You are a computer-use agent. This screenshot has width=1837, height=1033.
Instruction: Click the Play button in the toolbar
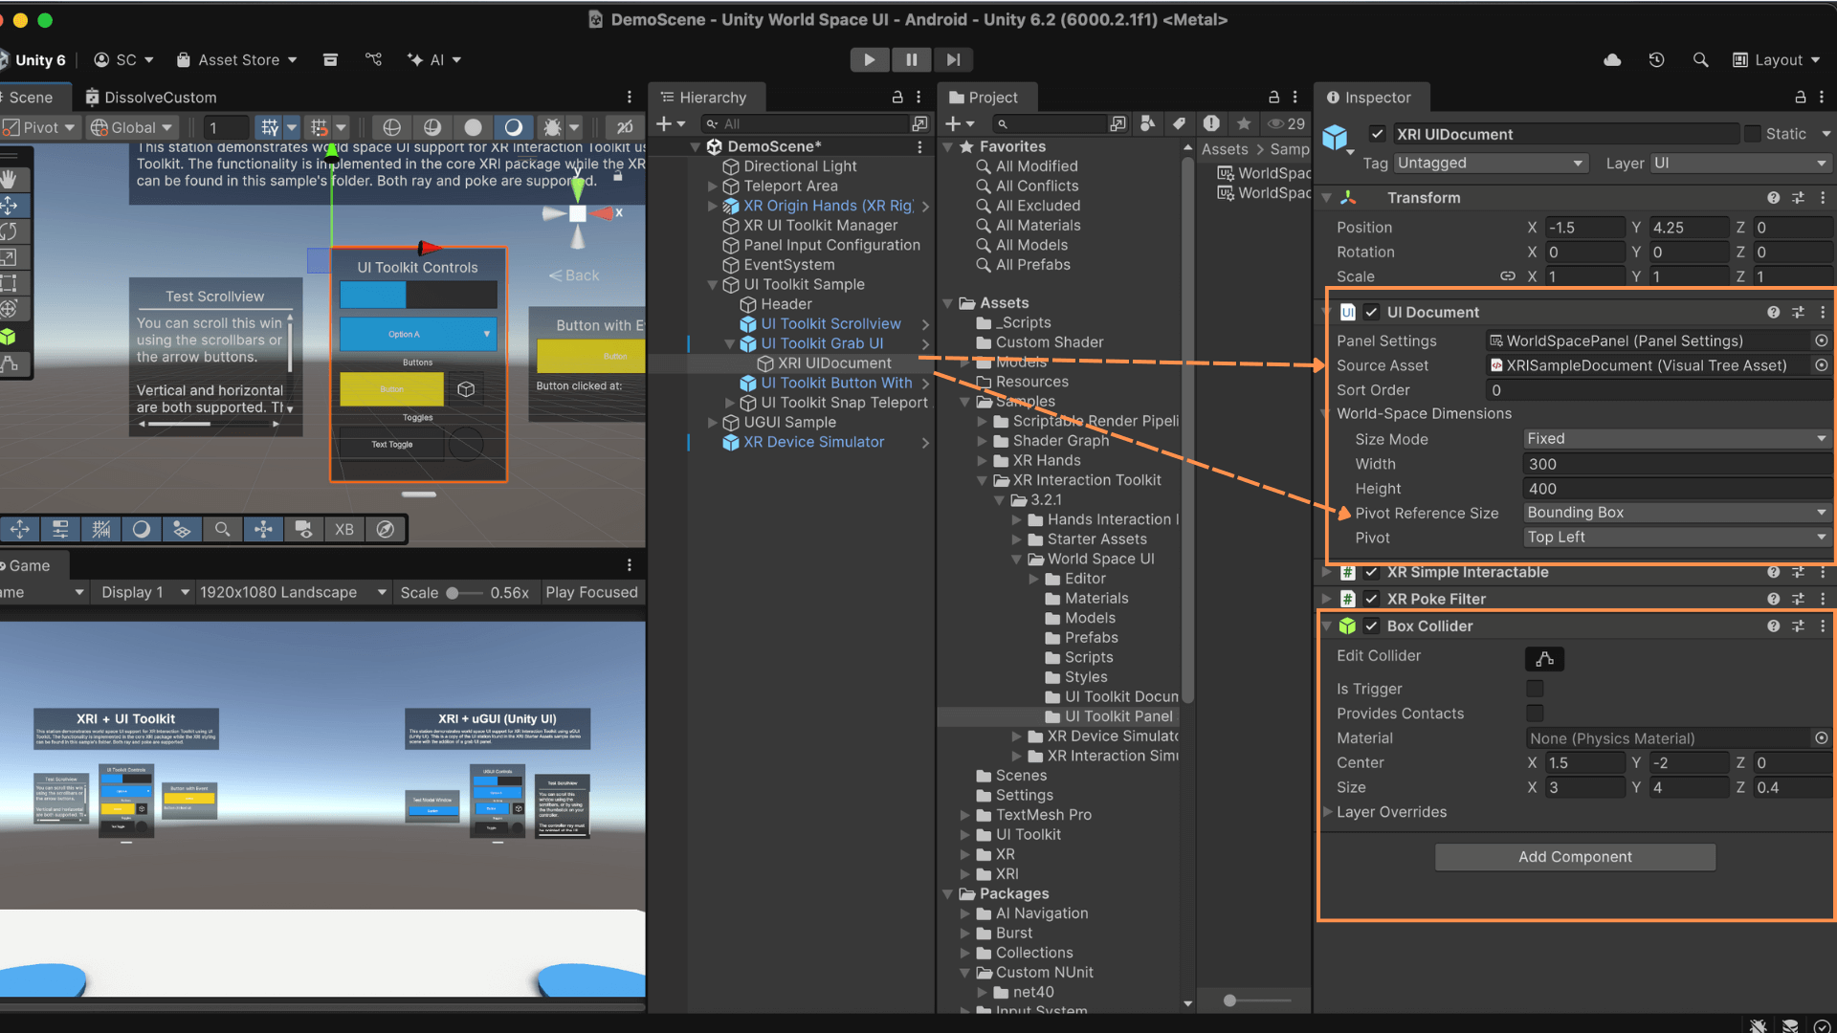pos(869,59)
